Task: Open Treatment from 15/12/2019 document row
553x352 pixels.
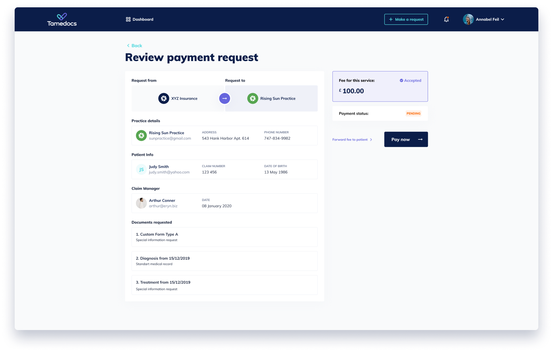Action: point(224,285)
